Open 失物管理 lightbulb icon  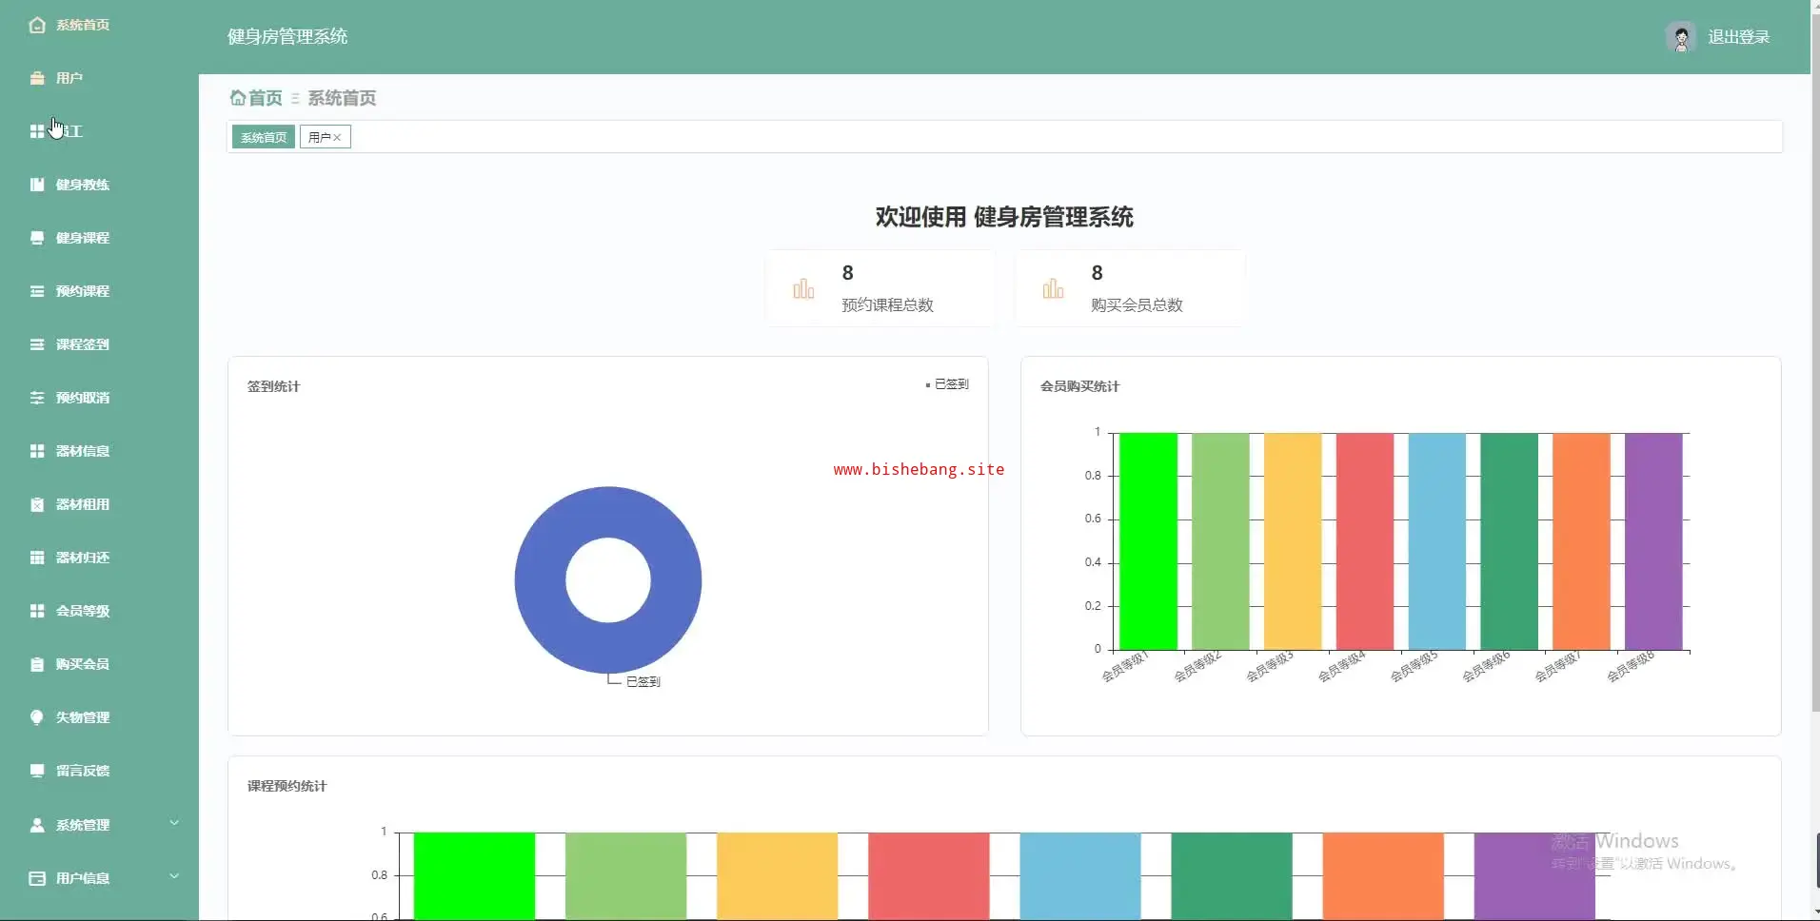point(37,717)
